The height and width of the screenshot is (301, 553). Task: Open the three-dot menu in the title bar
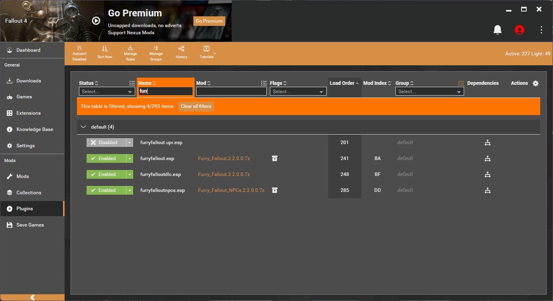coord(541,30)
